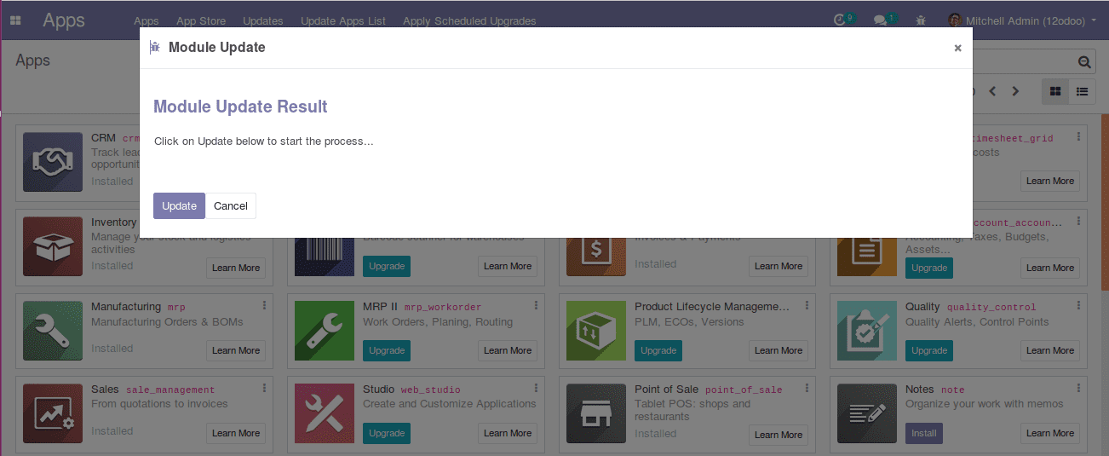The image size is (1109, 456).
Task: Upgrade the MRP II app
Action: pyautogui.click(x=387, y=350)
